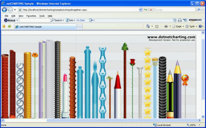Click the vertical scrollbar up arrow
This screenshot has height=128, width=206.
(203, 32)
